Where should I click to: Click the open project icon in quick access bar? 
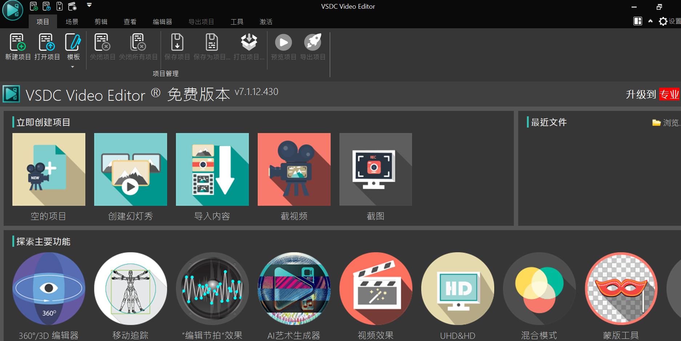(47, 6)
